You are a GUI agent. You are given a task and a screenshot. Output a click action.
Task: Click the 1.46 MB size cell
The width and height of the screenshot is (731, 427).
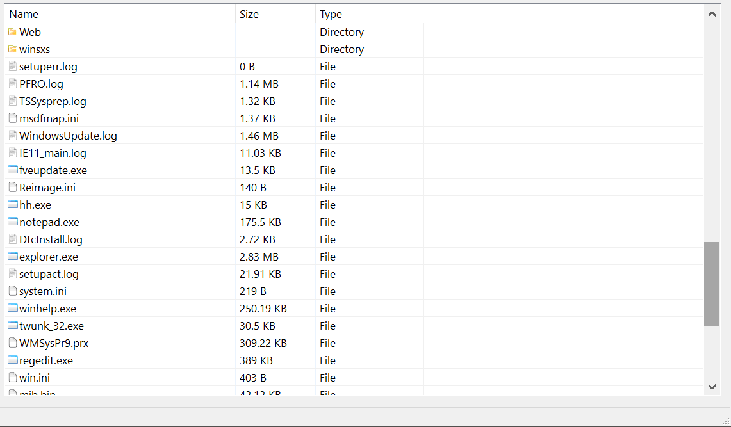point(259,136)
